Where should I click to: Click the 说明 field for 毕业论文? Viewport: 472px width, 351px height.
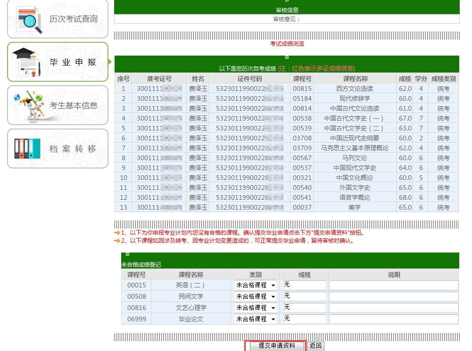tap(393, 319)
